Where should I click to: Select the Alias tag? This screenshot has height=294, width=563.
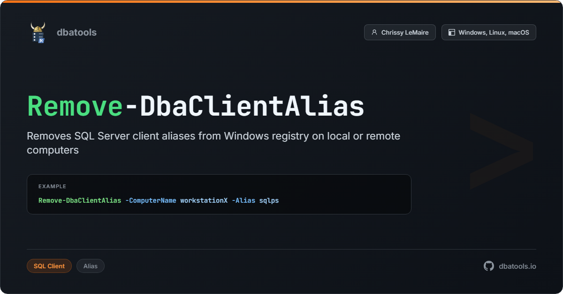[91, 266]
